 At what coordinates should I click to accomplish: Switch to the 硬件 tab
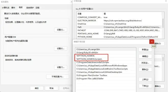click(x=13, y=8)
